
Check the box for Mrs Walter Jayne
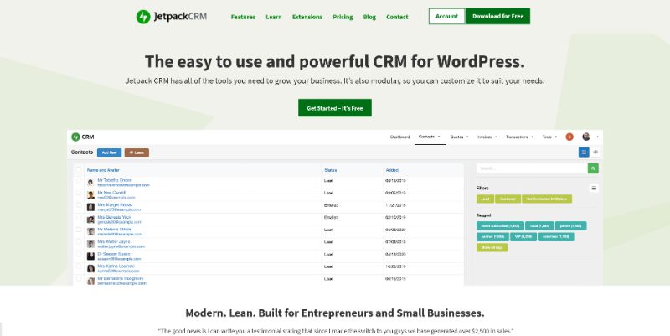79,242
